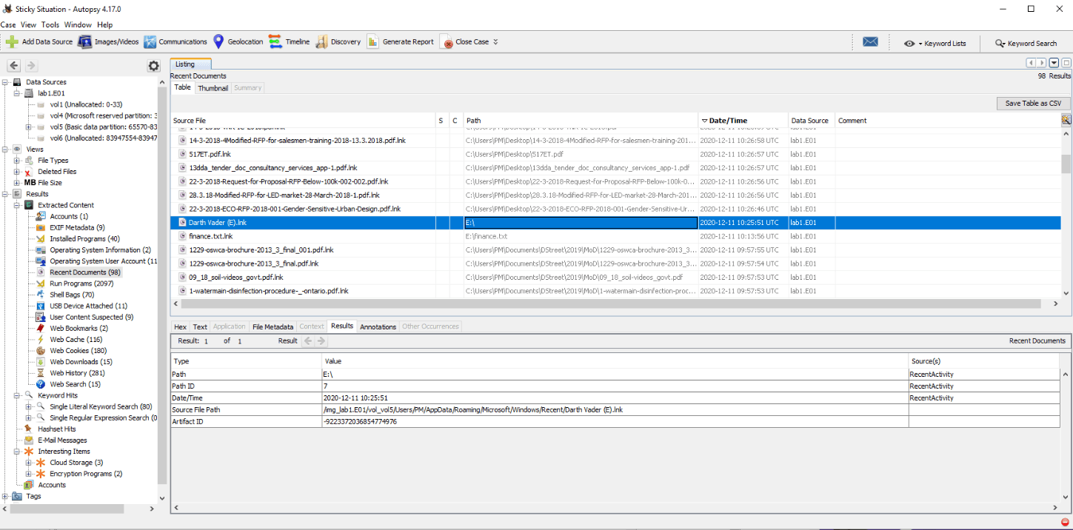The width and height of the screenshot is (1073, 530).
Task: Launch the Discovery tool
Action: (x=338, y=42)
